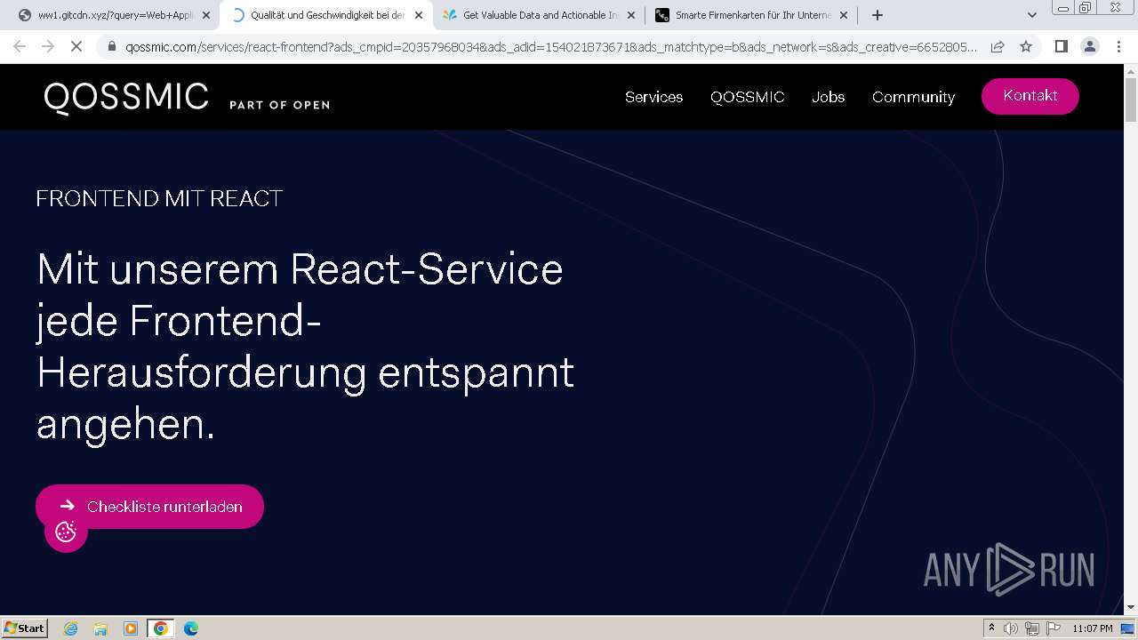This screenshot has width=1138, height=640.
Task: Click the QOSSMIC logo
Action: (126, 98)
